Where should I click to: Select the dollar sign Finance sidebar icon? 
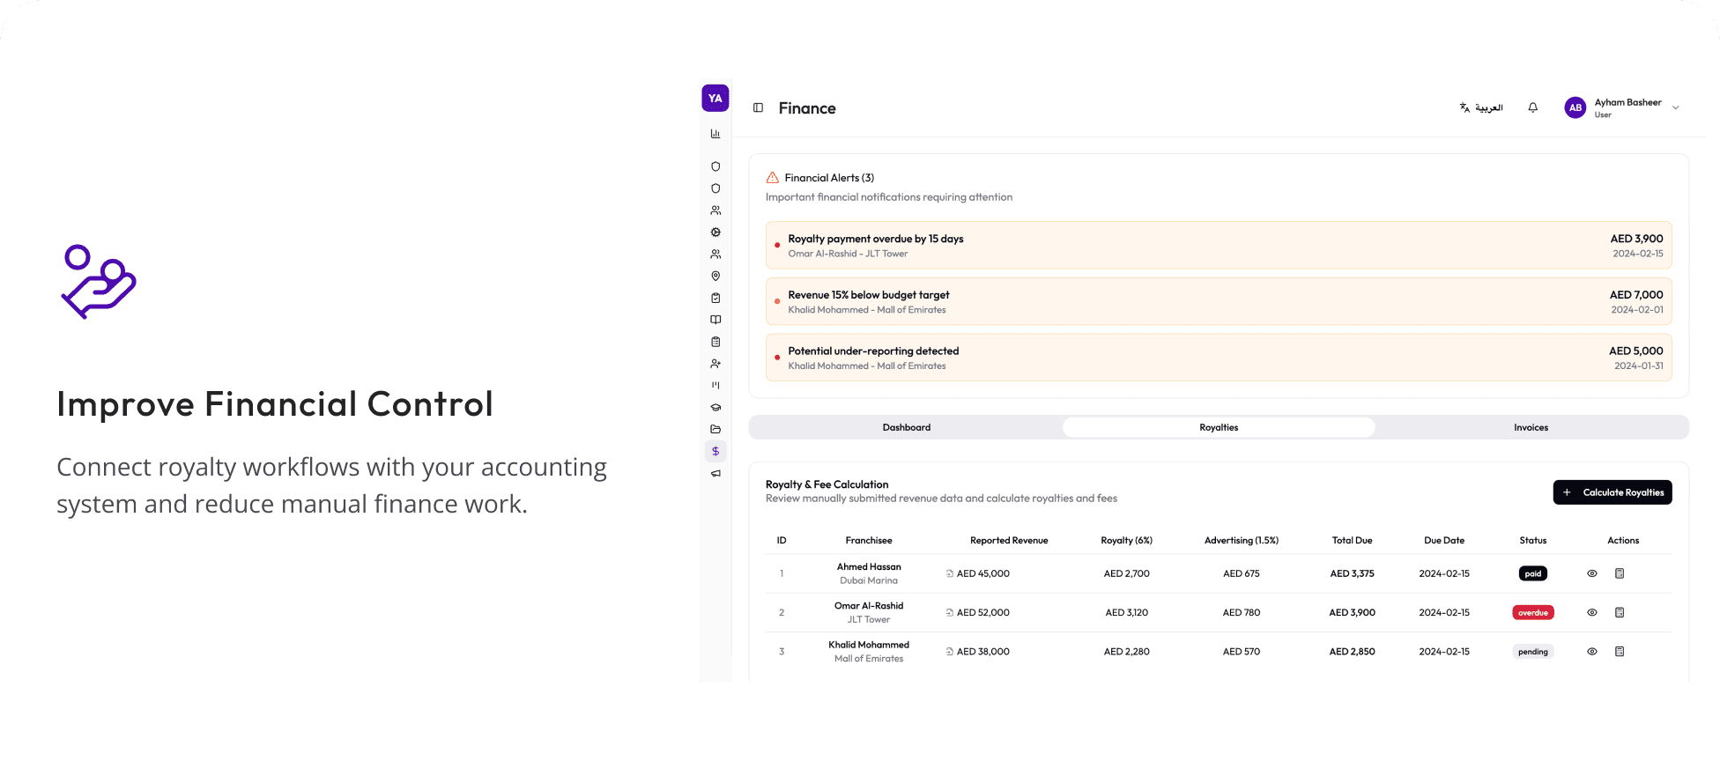[x=715, y=451]
